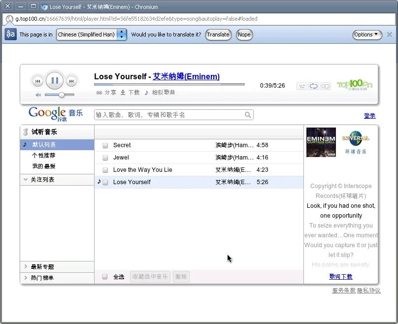Decline translation with the Nope button
The height and width of the screenshot is (324, 398).
pos(244,34)
